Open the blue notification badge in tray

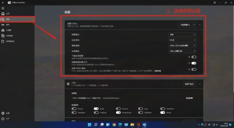230,125
